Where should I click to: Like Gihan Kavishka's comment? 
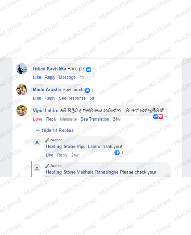pos(37,77)
